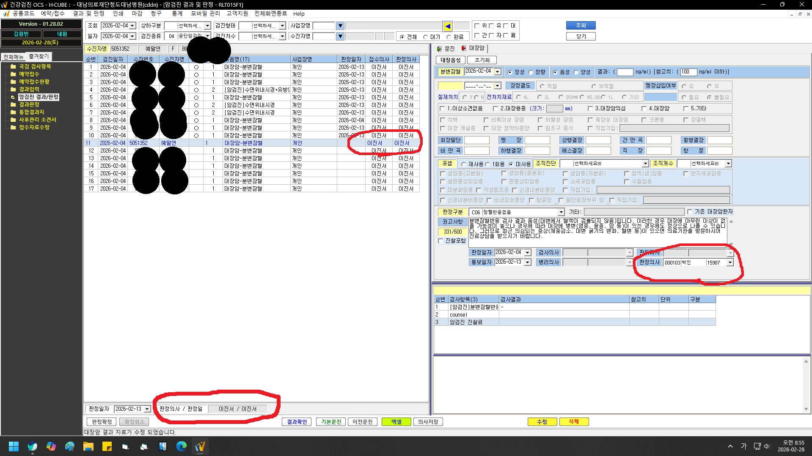The height and width of the screenshot is (456, 812).
Task: Open the 판정의사 dropdown arrow
Action: (730, 262)
